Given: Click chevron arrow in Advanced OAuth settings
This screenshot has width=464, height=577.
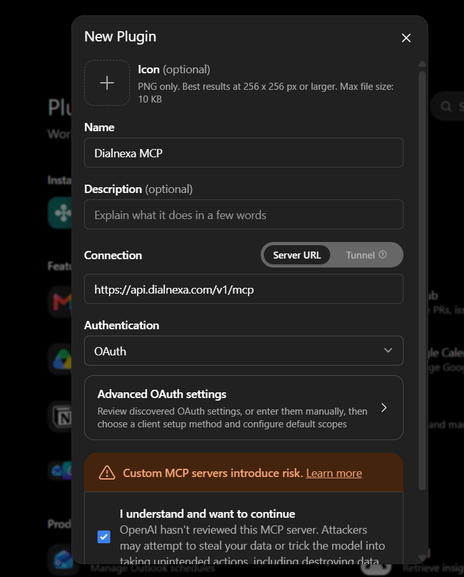Looking at the screenshot, I should [384, 408].
